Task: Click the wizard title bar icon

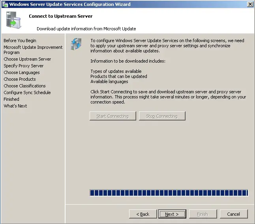Action: tap(5, 4)
